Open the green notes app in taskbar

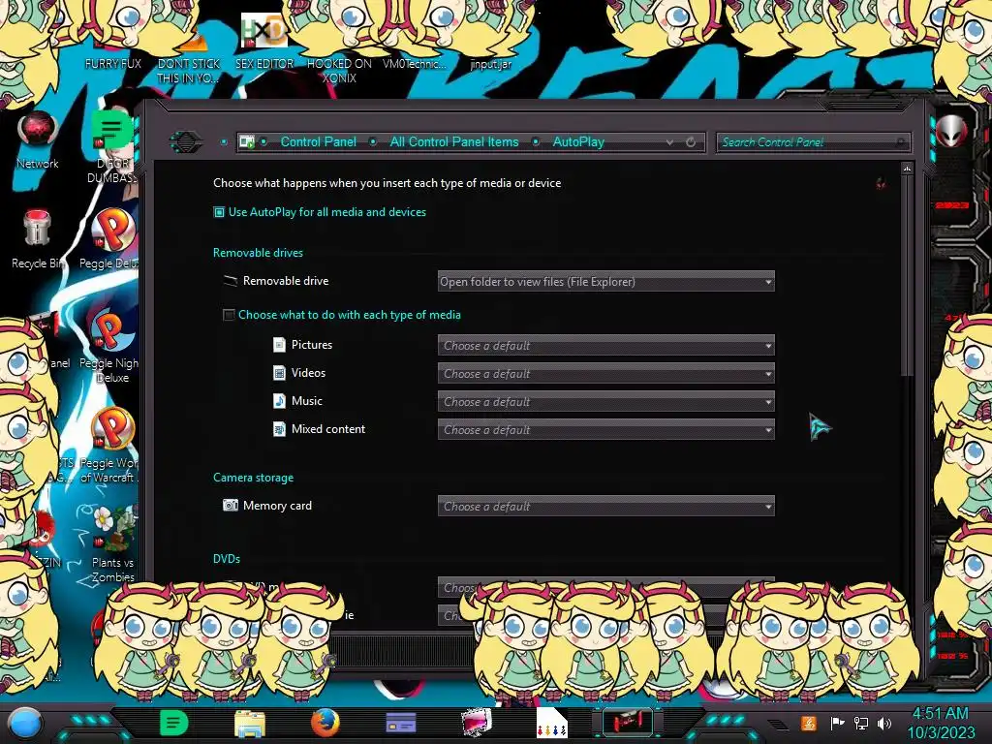pyautogui.click(x=174, y=723)
